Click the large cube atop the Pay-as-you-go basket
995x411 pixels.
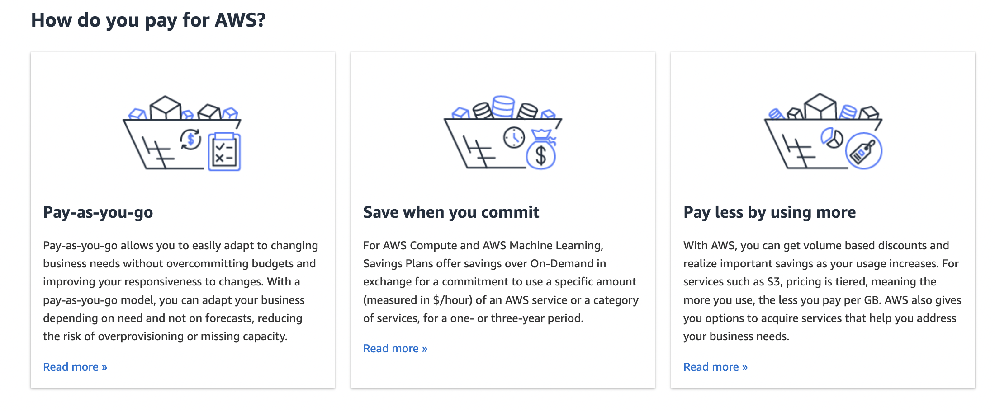click(x=165, y=107)
